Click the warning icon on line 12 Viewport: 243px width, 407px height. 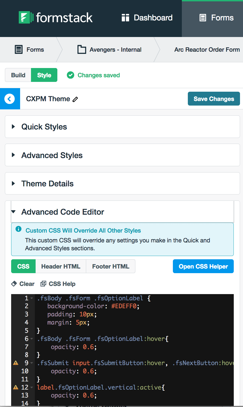pyautogui.click(x=15, y=387)
